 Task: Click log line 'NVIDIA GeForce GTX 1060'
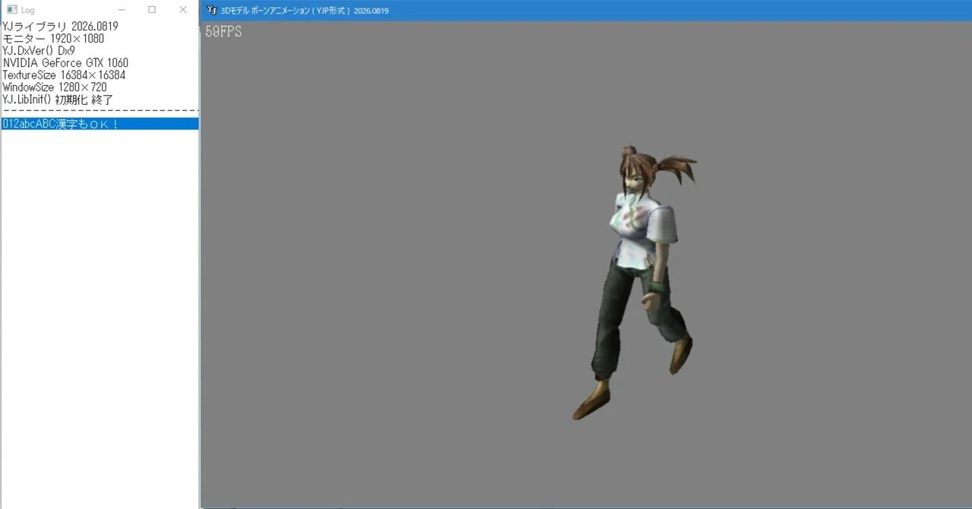pos(65,63)
